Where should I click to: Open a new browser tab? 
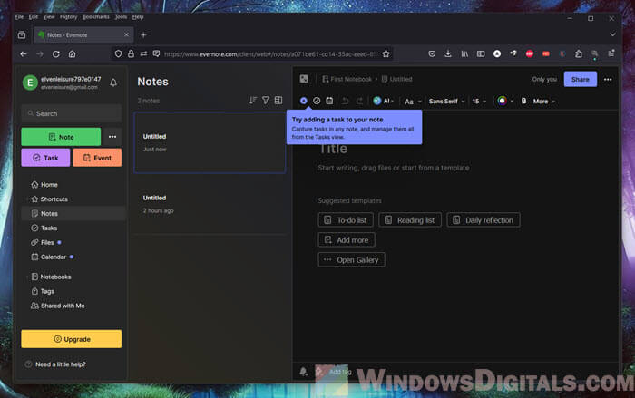click(x=143, y=35)
